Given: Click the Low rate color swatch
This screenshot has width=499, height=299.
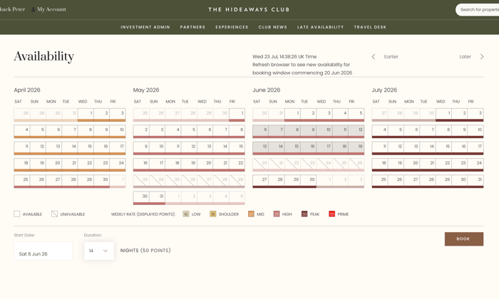Looking at the screenshot, I should tap(186, 214).
